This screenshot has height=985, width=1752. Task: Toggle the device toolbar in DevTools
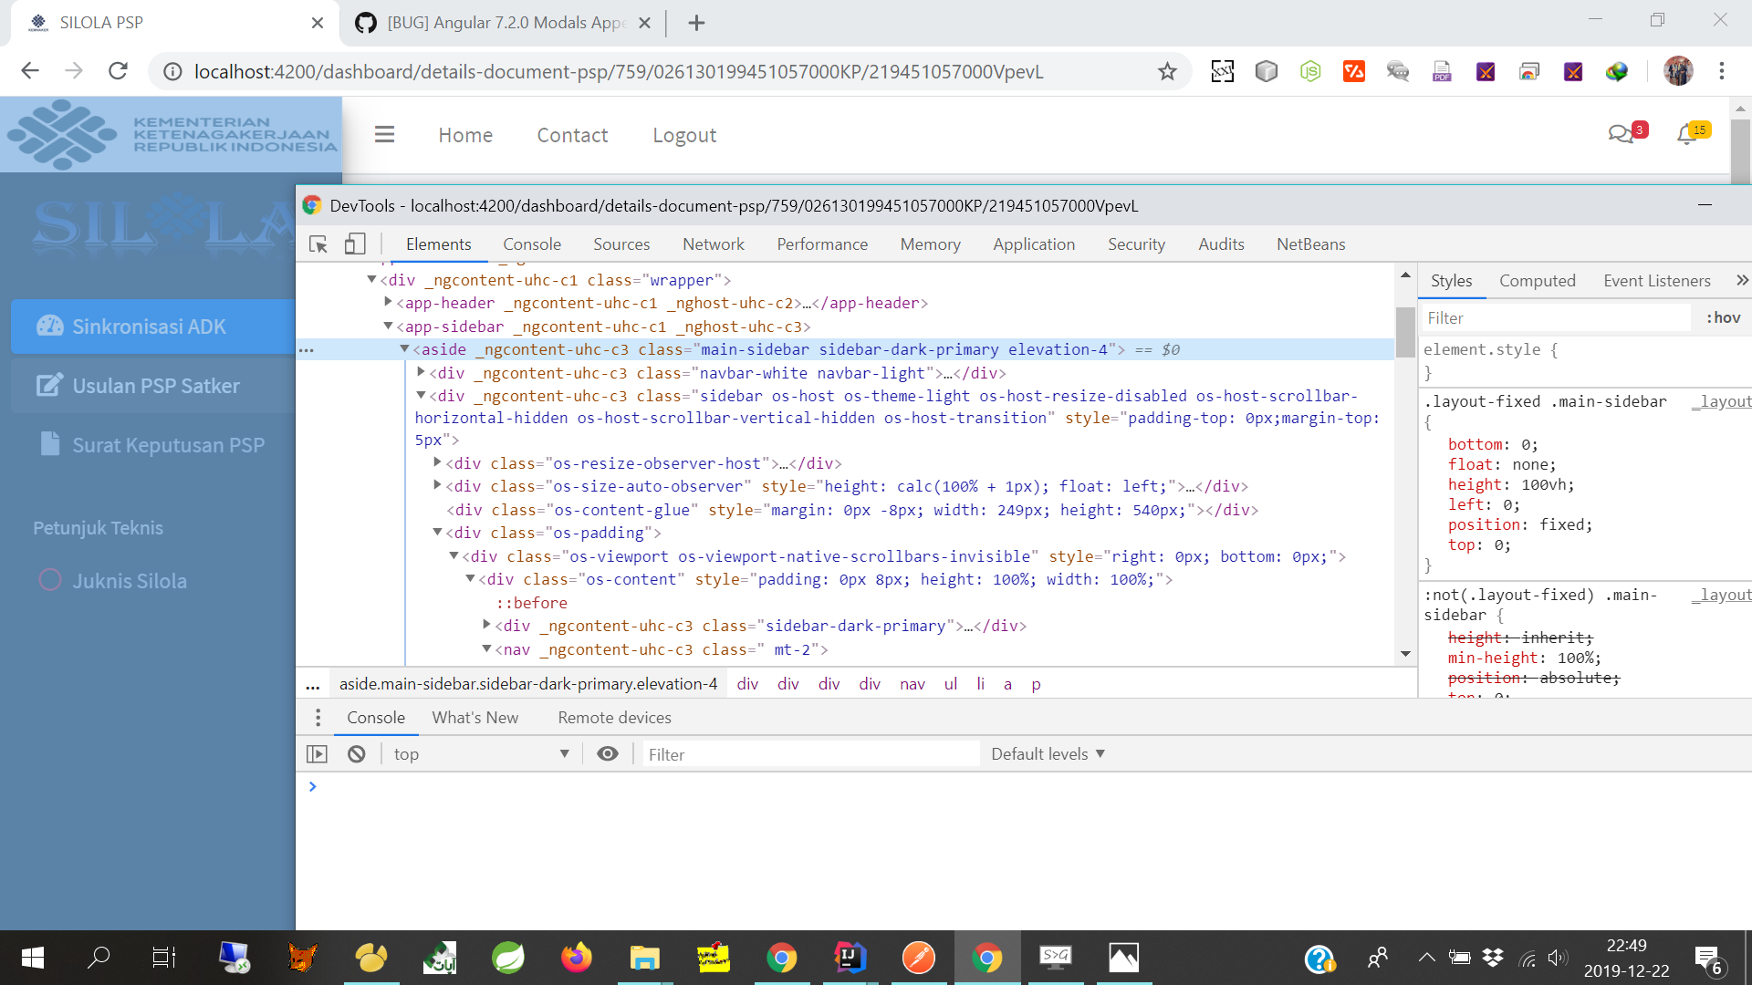[355, 244]
